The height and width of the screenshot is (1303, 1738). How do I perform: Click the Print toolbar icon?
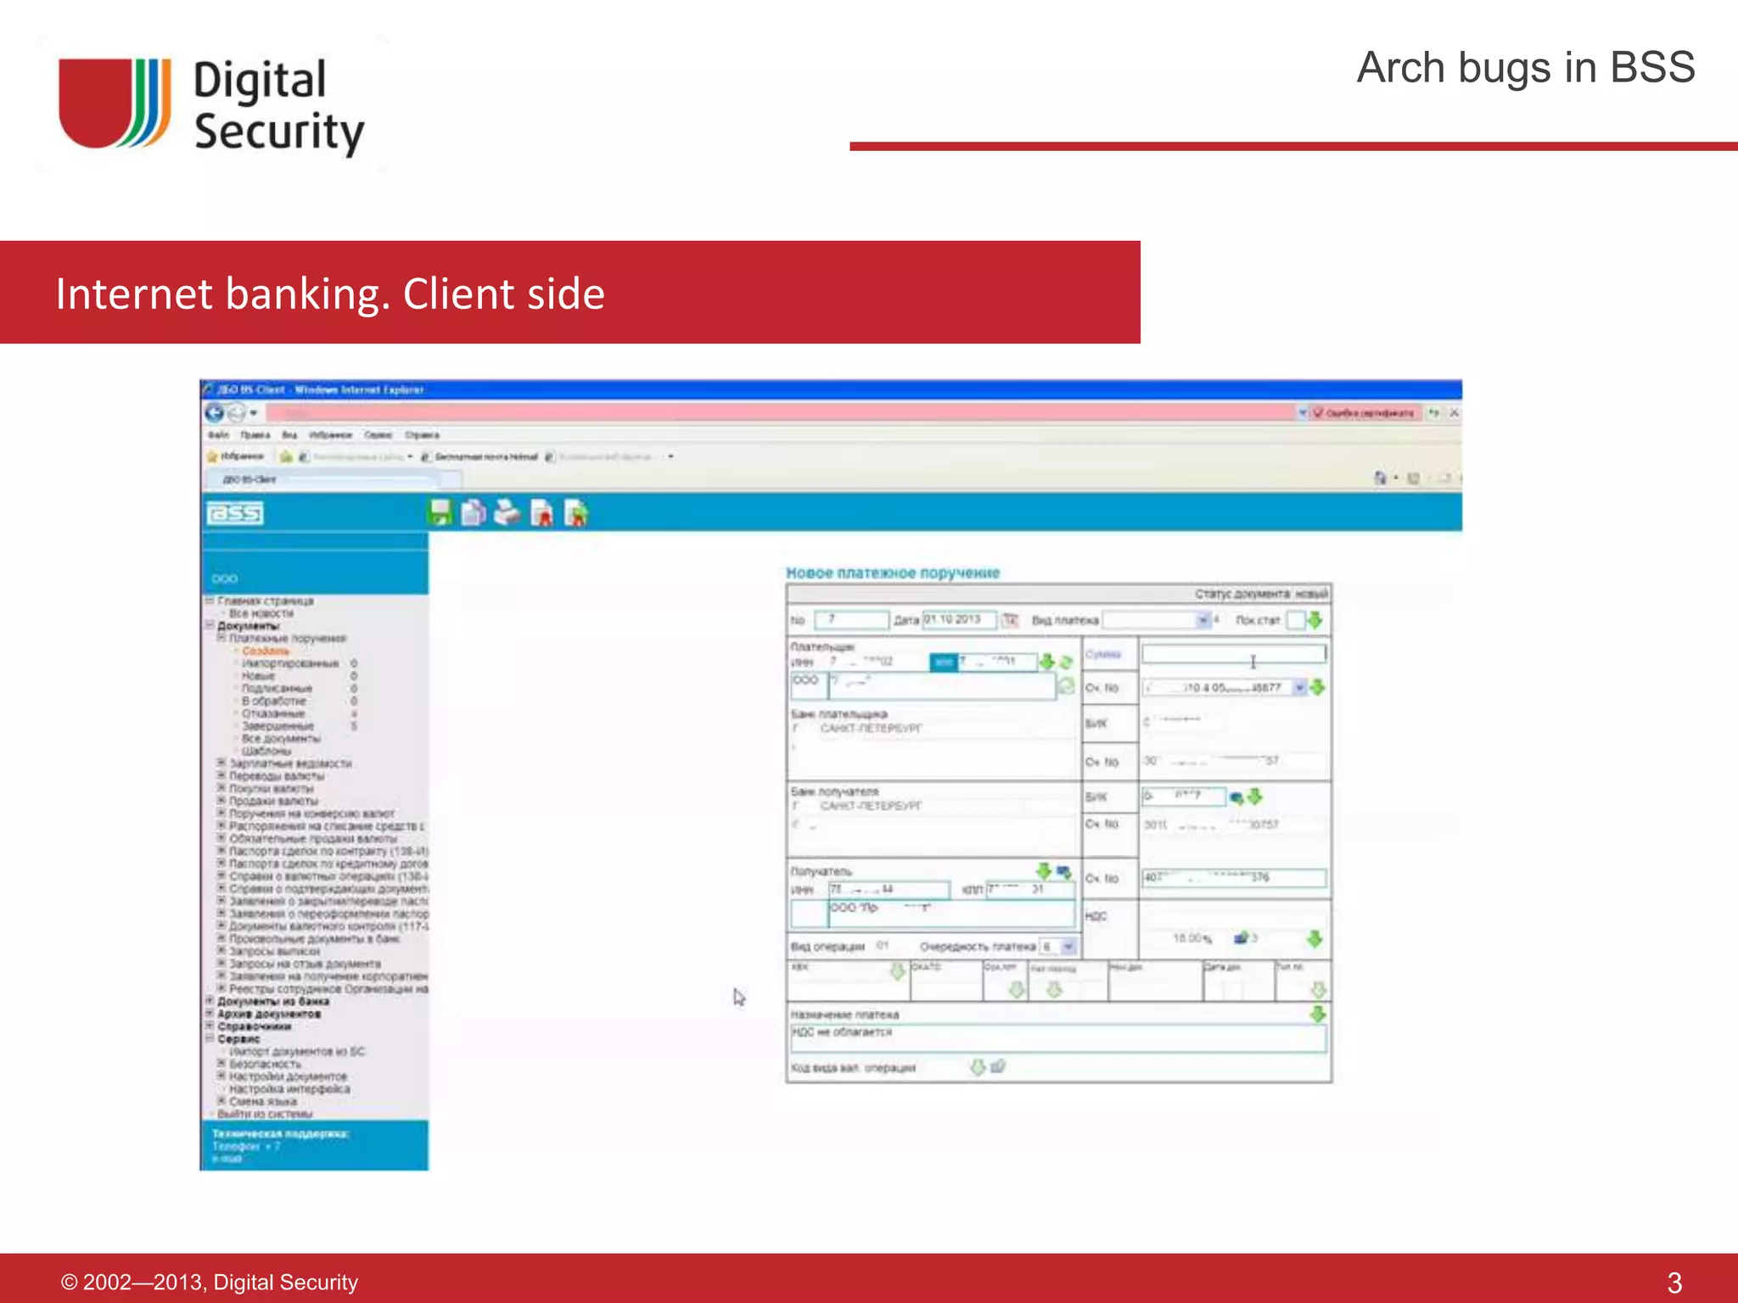click(x=507, y=512)
